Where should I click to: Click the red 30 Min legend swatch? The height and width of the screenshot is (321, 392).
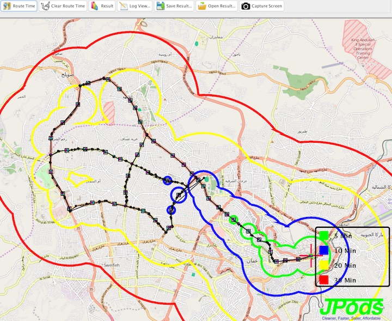pyautogui.click(x=324, y=280)
